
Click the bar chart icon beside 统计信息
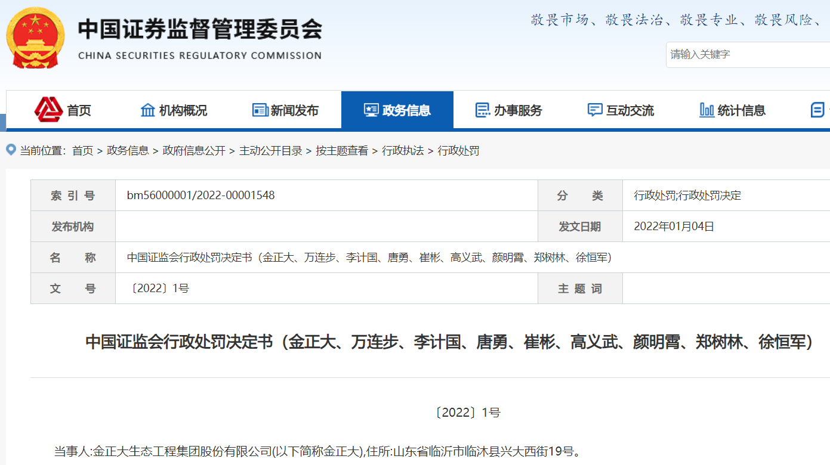tap(706, 110)
